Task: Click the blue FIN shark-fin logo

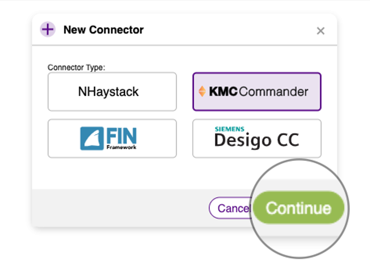Action: (92, 139)
